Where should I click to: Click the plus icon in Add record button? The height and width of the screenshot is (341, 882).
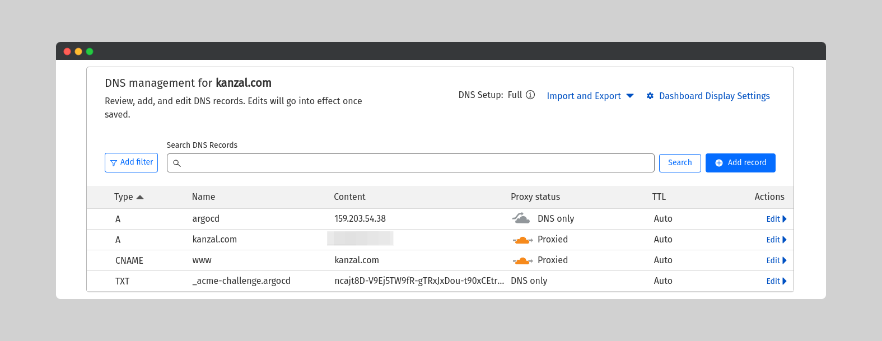point(719,163)
